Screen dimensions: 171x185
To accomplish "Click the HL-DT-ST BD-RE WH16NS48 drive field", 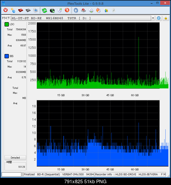I will 81,18.
